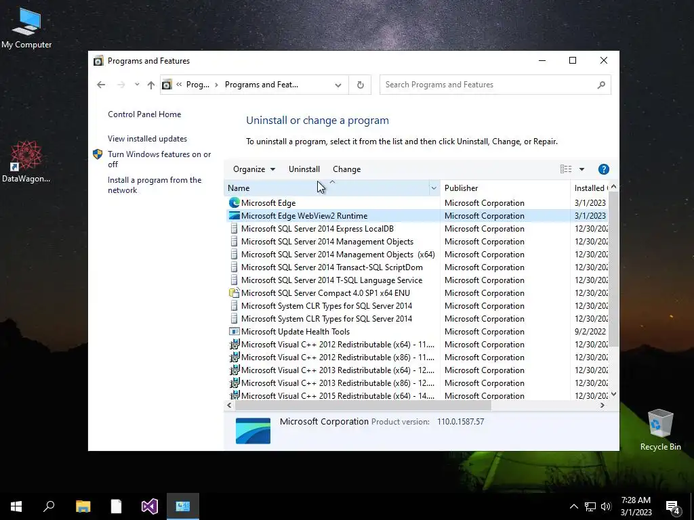This screenshot has width=694, height=520.
Task: Open the Windows Start menu
Action: pos(16,506)
